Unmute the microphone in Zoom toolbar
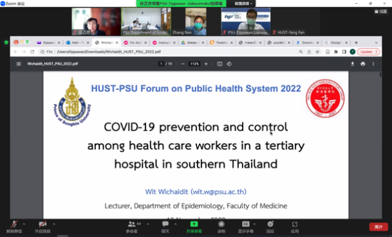 (x=14, y=227)
